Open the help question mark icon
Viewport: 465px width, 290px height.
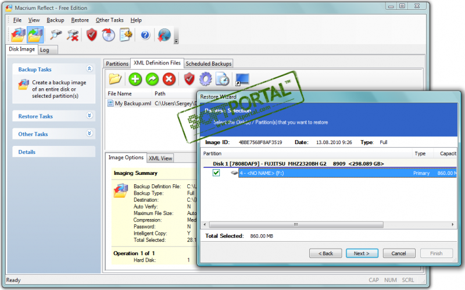click(x=145, y=35)
